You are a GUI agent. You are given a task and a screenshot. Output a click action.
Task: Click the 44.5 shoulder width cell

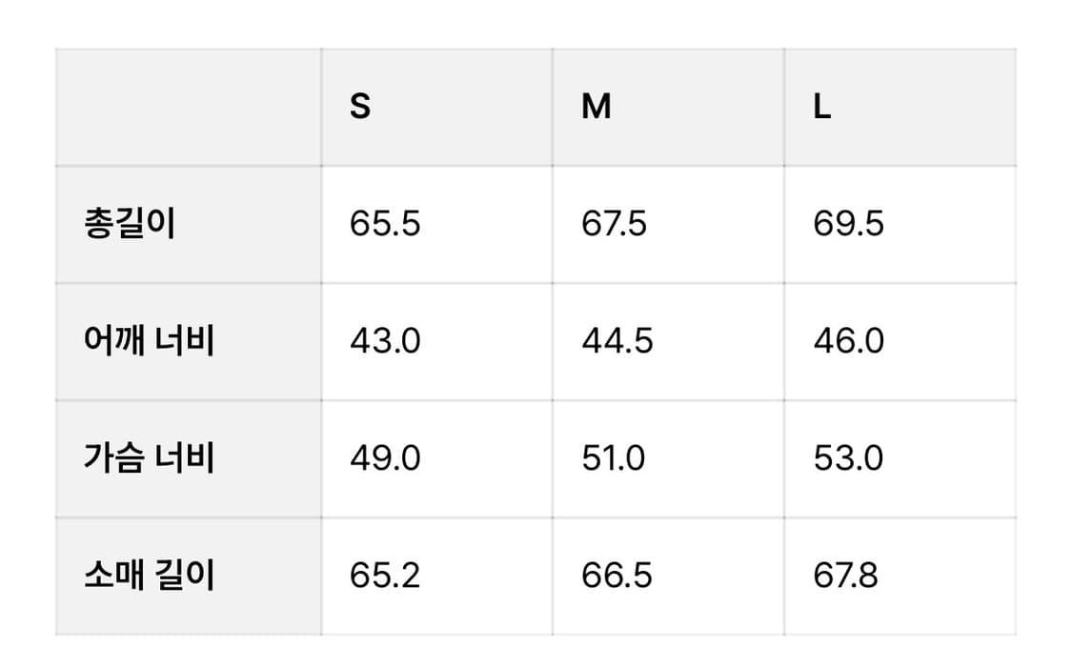tap(669, 342)
